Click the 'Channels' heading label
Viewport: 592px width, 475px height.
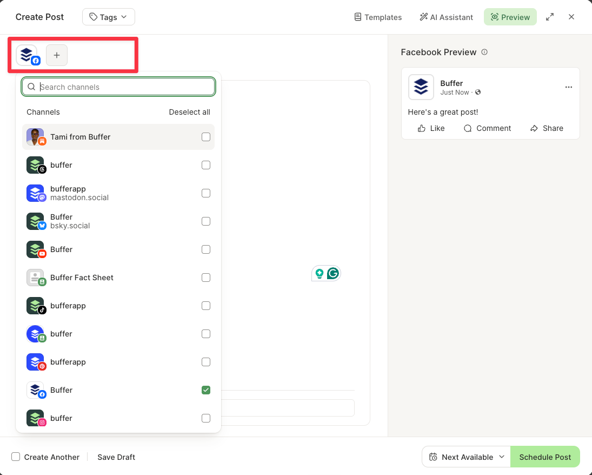coord(43,112)
